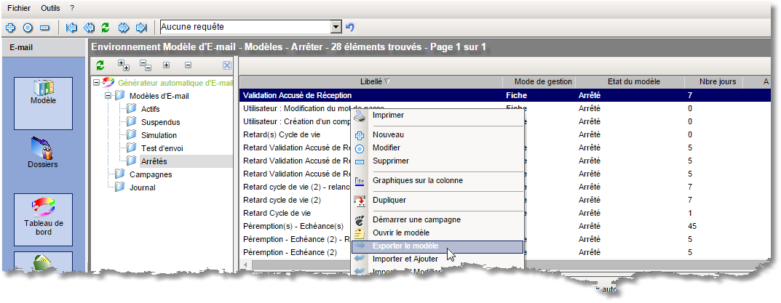
Task: Choose Exporter le modèle in context menu
Action: (x=438, y=246)
